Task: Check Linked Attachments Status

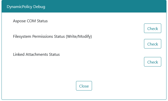Action: pyautogui.click(x=152, y=62)
